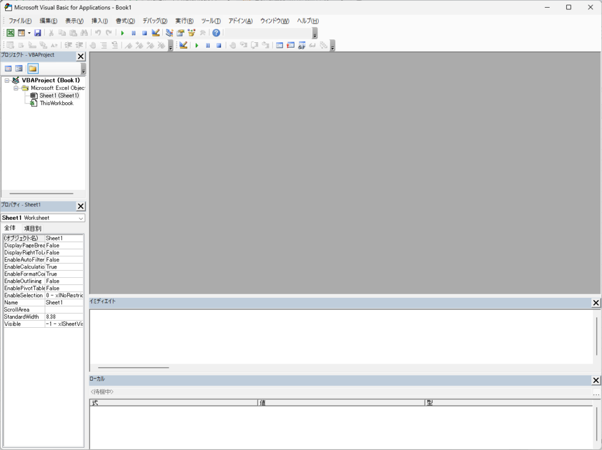Viewport: 602px width, 450px height.
Task: Open the Object Browser icon
Action: 191,33
